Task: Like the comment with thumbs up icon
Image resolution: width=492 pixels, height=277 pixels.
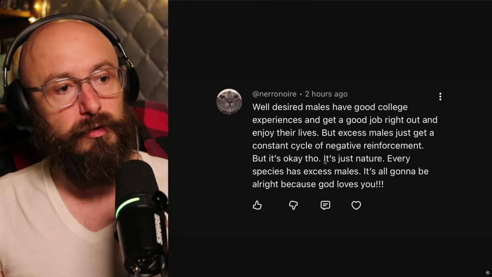Action: point(257,205)
